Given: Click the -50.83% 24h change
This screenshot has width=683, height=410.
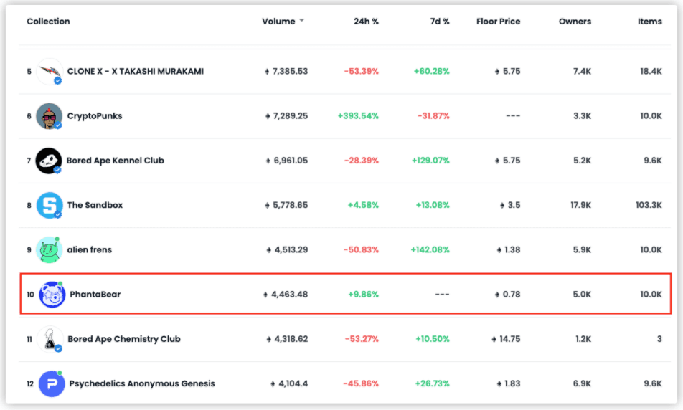Looking at the screenshot, I should [x=361, y=250].
